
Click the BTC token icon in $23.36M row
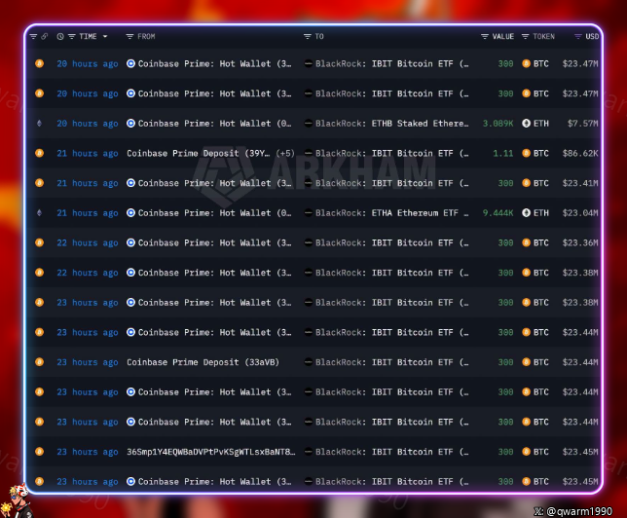click(x=526, y=242)
